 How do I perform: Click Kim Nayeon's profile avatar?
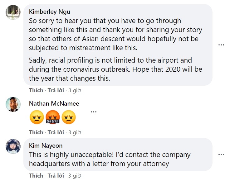[x=13, y=146]
